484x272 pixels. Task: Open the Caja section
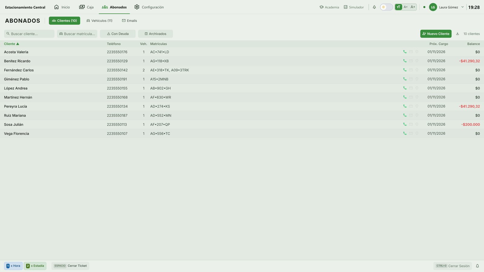(87, 7)
